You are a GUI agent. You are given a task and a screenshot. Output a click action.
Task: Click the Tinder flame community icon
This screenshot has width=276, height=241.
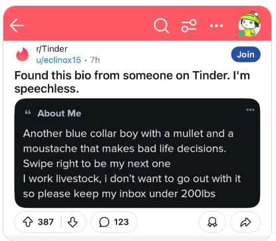22,54
